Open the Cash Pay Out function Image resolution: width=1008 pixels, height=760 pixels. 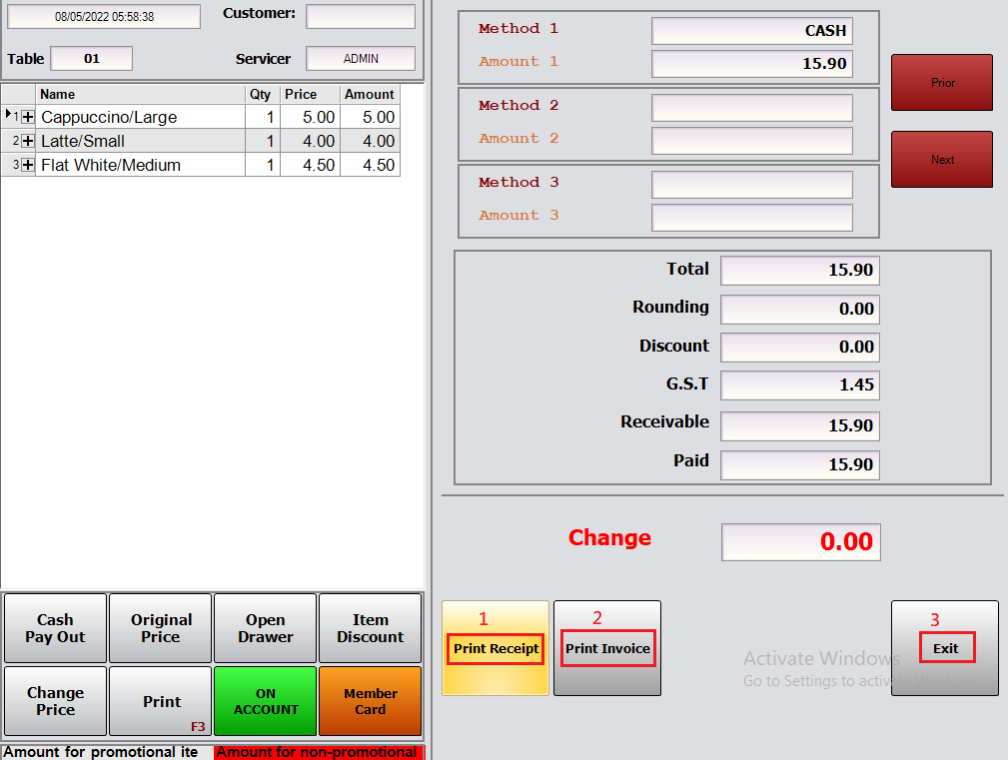click(x=55, y=627)
